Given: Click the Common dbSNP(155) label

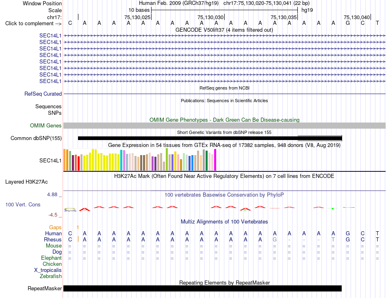Looking at the screenshot, I should coord(36,138).
